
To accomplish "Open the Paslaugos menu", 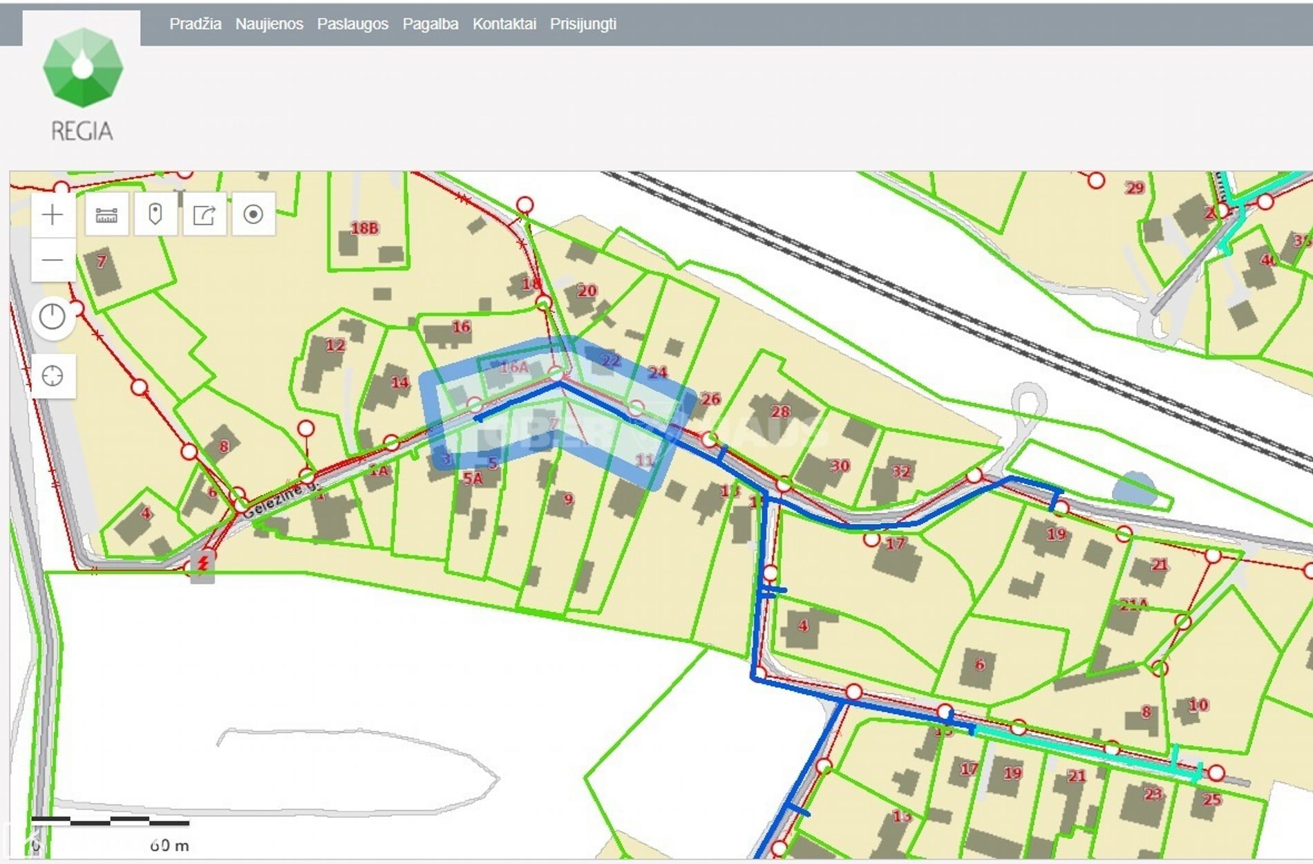I will click(352, 24).
